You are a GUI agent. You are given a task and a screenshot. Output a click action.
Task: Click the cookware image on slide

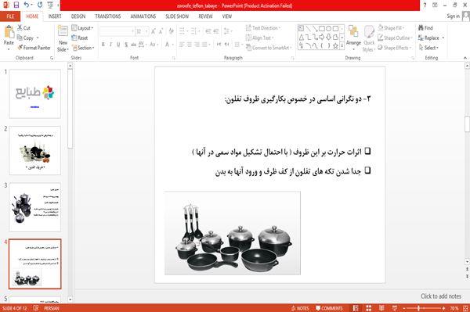pos(233,233)
